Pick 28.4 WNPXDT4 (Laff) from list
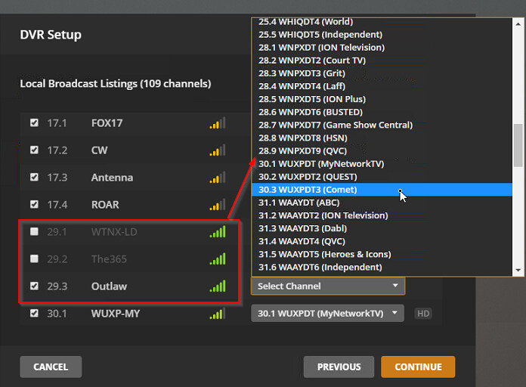Viewport: 526px width, 387px height. [x=382, y=86]
